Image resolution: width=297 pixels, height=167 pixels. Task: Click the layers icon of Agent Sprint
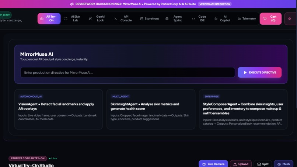pos(167,18)
